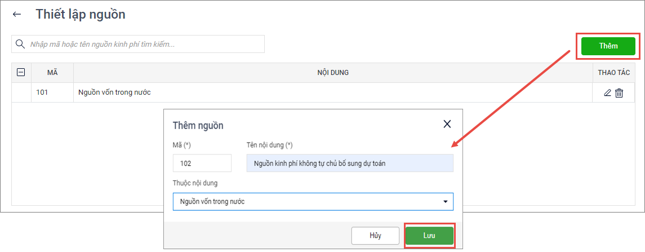
Task: Open the Thuộc nội dung dropdown arrow
Action: tap(445, 201)
